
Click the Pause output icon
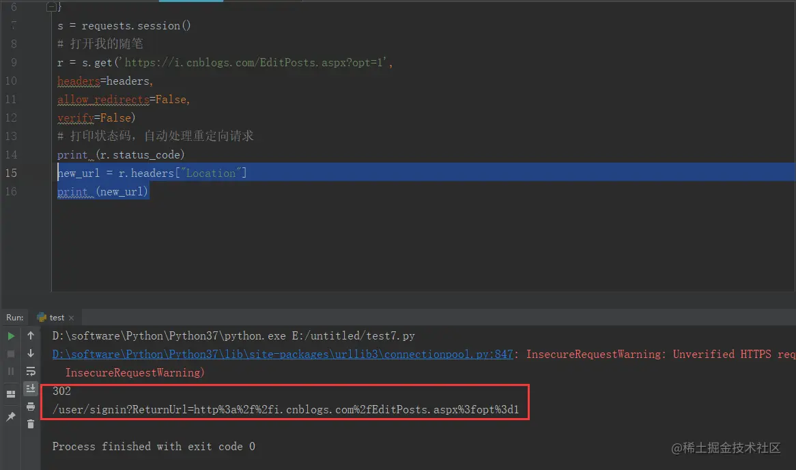11,372
